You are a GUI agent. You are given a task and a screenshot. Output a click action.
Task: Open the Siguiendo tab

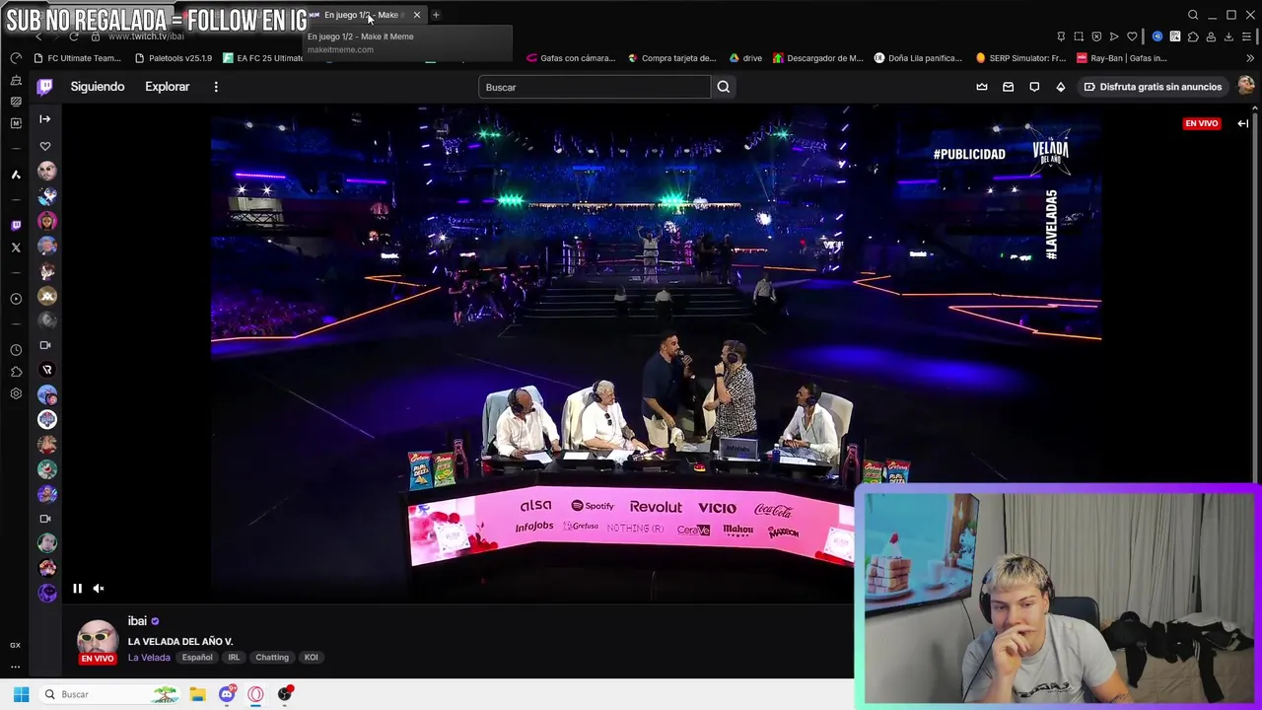[x=98, y=87]
